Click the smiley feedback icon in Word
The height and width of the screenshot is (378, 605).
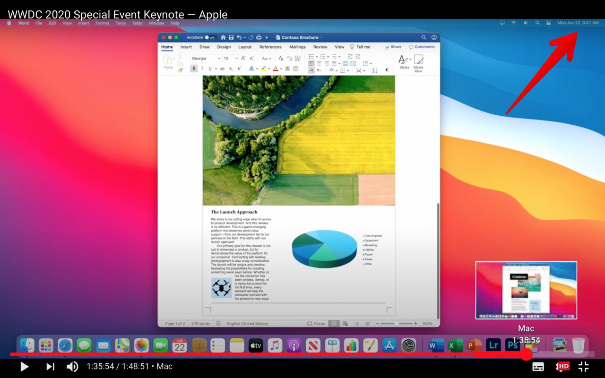coord(434,37)
